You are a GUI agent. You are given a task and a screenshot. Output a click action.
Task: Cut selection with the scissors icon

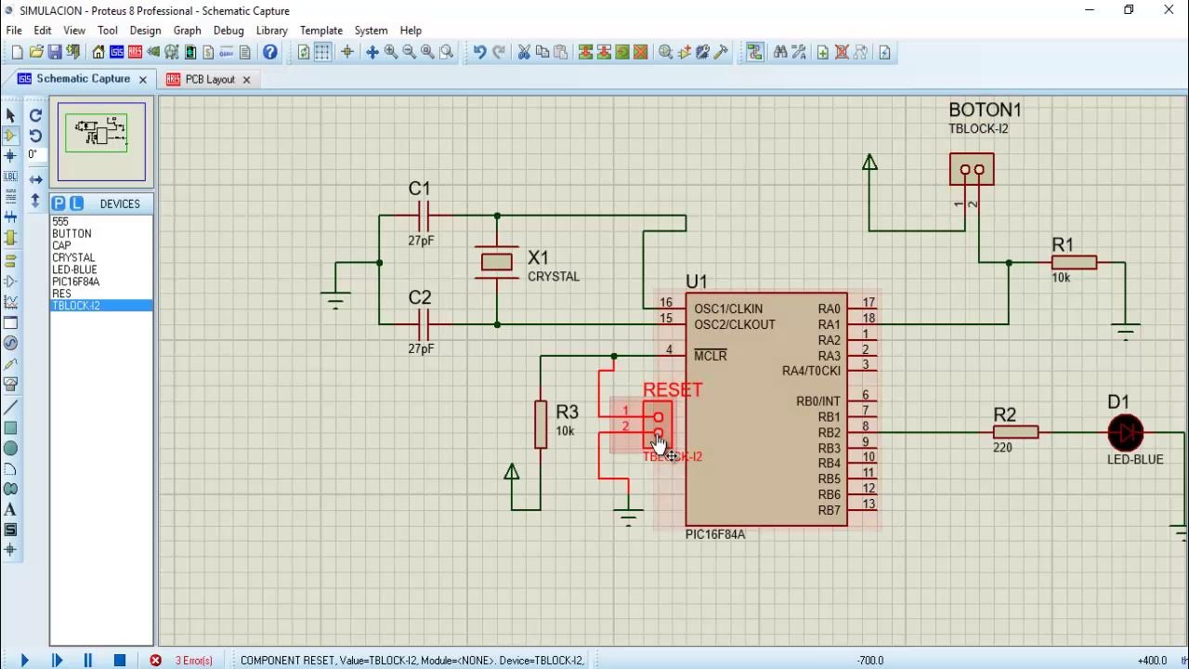pyautogui.click(x=524, y=52)
